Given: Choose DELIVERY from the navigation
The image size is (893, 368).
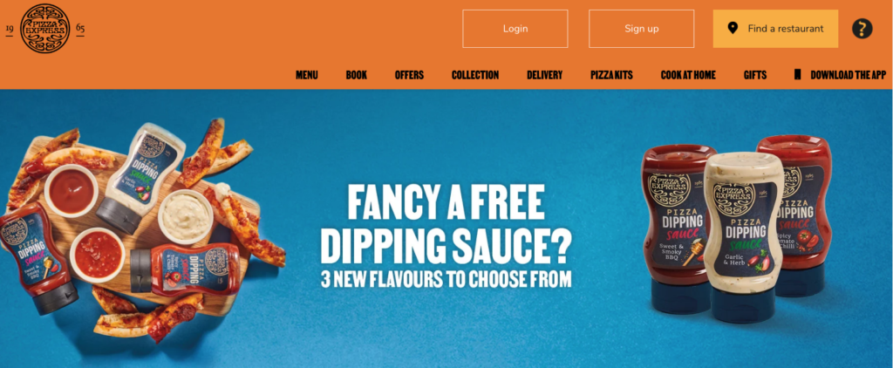Looking at the screenshot, I should coord(544,75).
